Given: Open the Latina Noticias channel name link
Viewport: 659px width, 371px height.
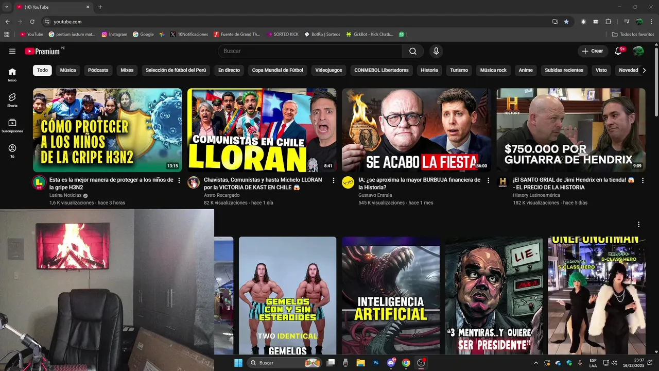Looking at the screenshot, I should pos(65,195).
